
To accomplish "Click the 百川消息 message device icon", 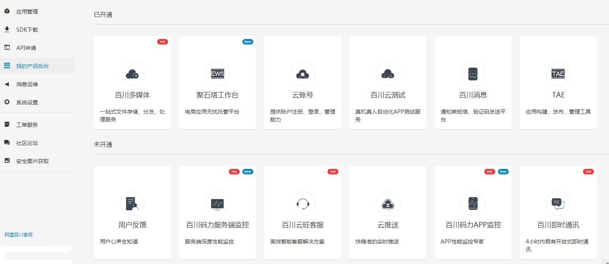I will (473, 73).
